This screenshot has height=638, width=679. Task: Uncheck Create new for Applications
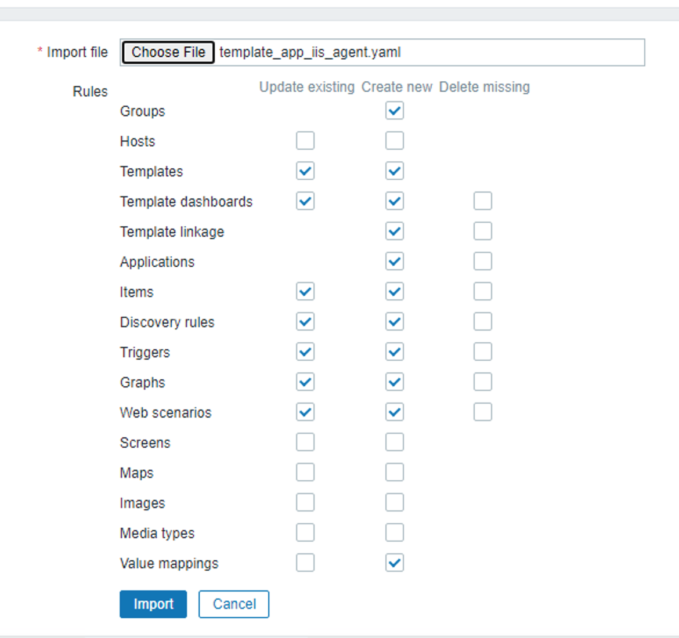point(395,262)
